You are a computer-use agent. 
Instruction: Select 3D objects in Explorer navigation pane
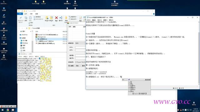24,40
